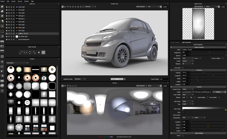Enable the Area Light checkbox
227x139 pixels.
coord(183,68)
